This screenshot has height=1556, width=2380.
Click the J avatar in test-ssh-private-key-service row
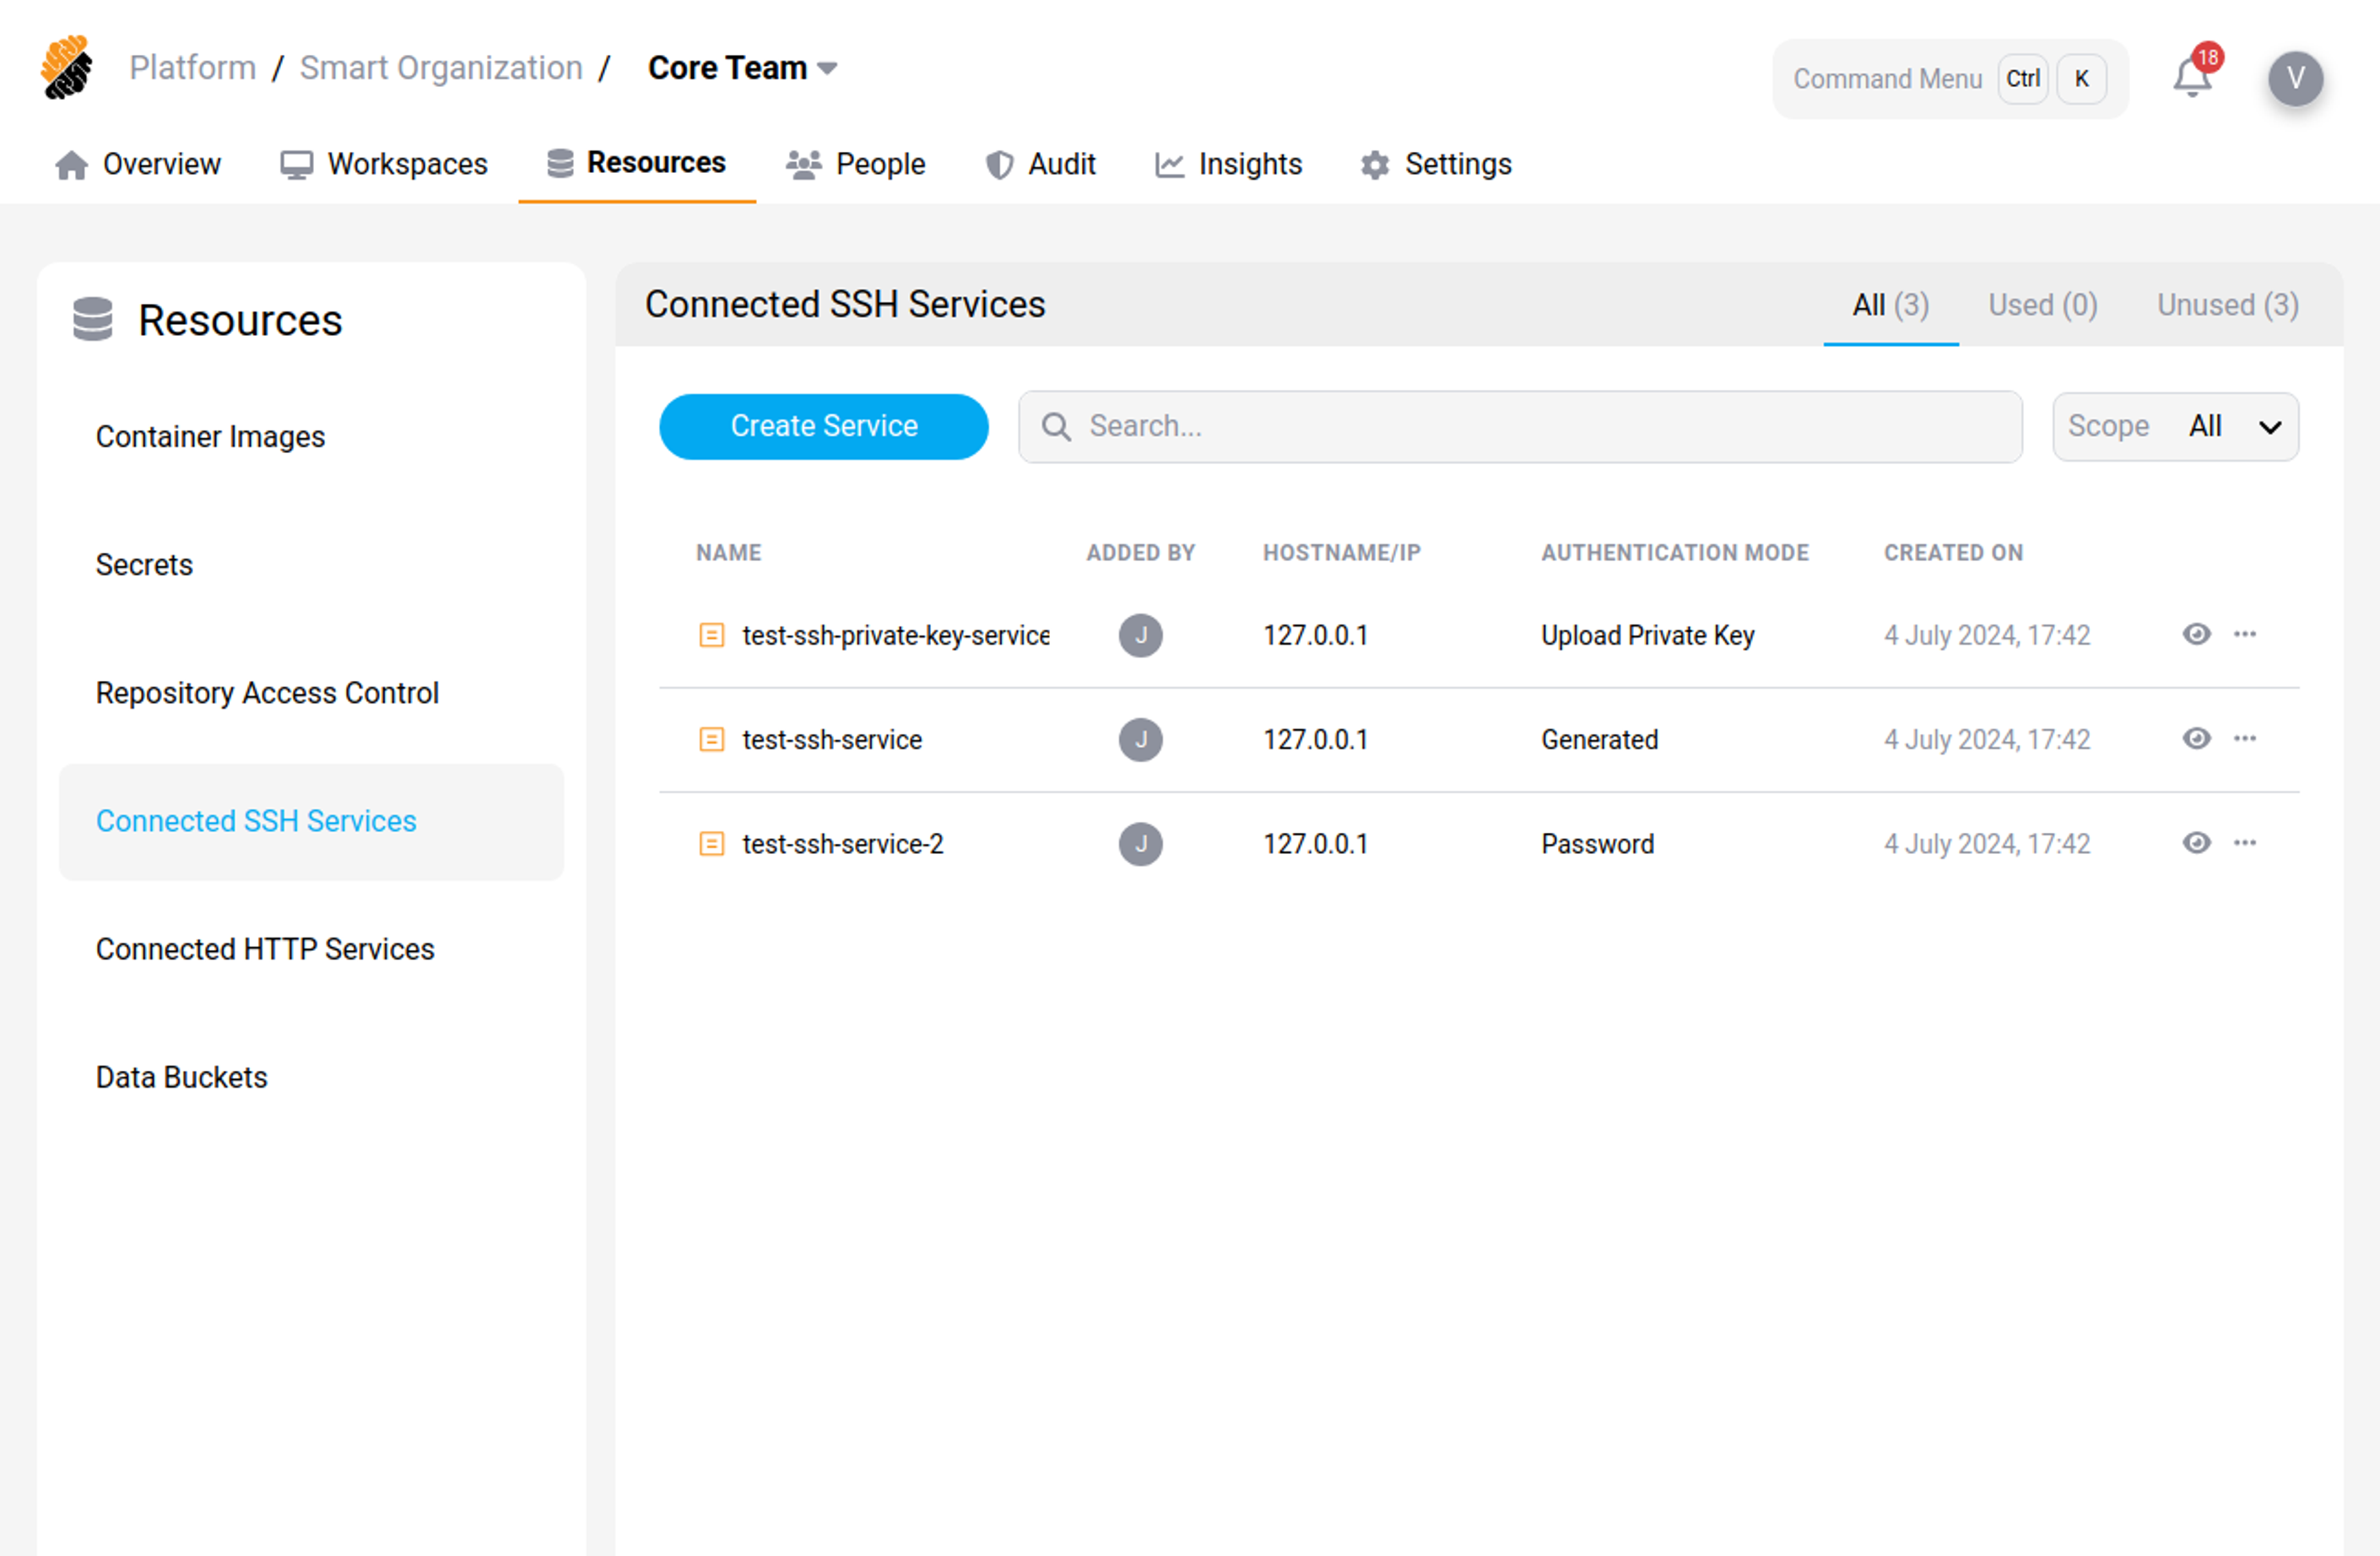(x=1140, y=635)
